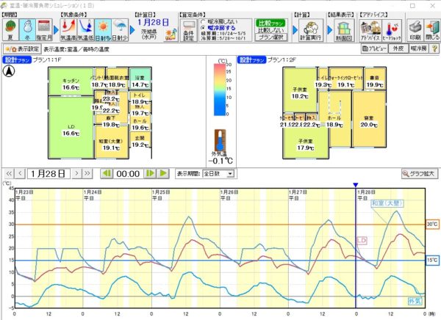Screen dimensions: 441x320
Task: Open the advice (アドバイス) icon
Action: 370,31
